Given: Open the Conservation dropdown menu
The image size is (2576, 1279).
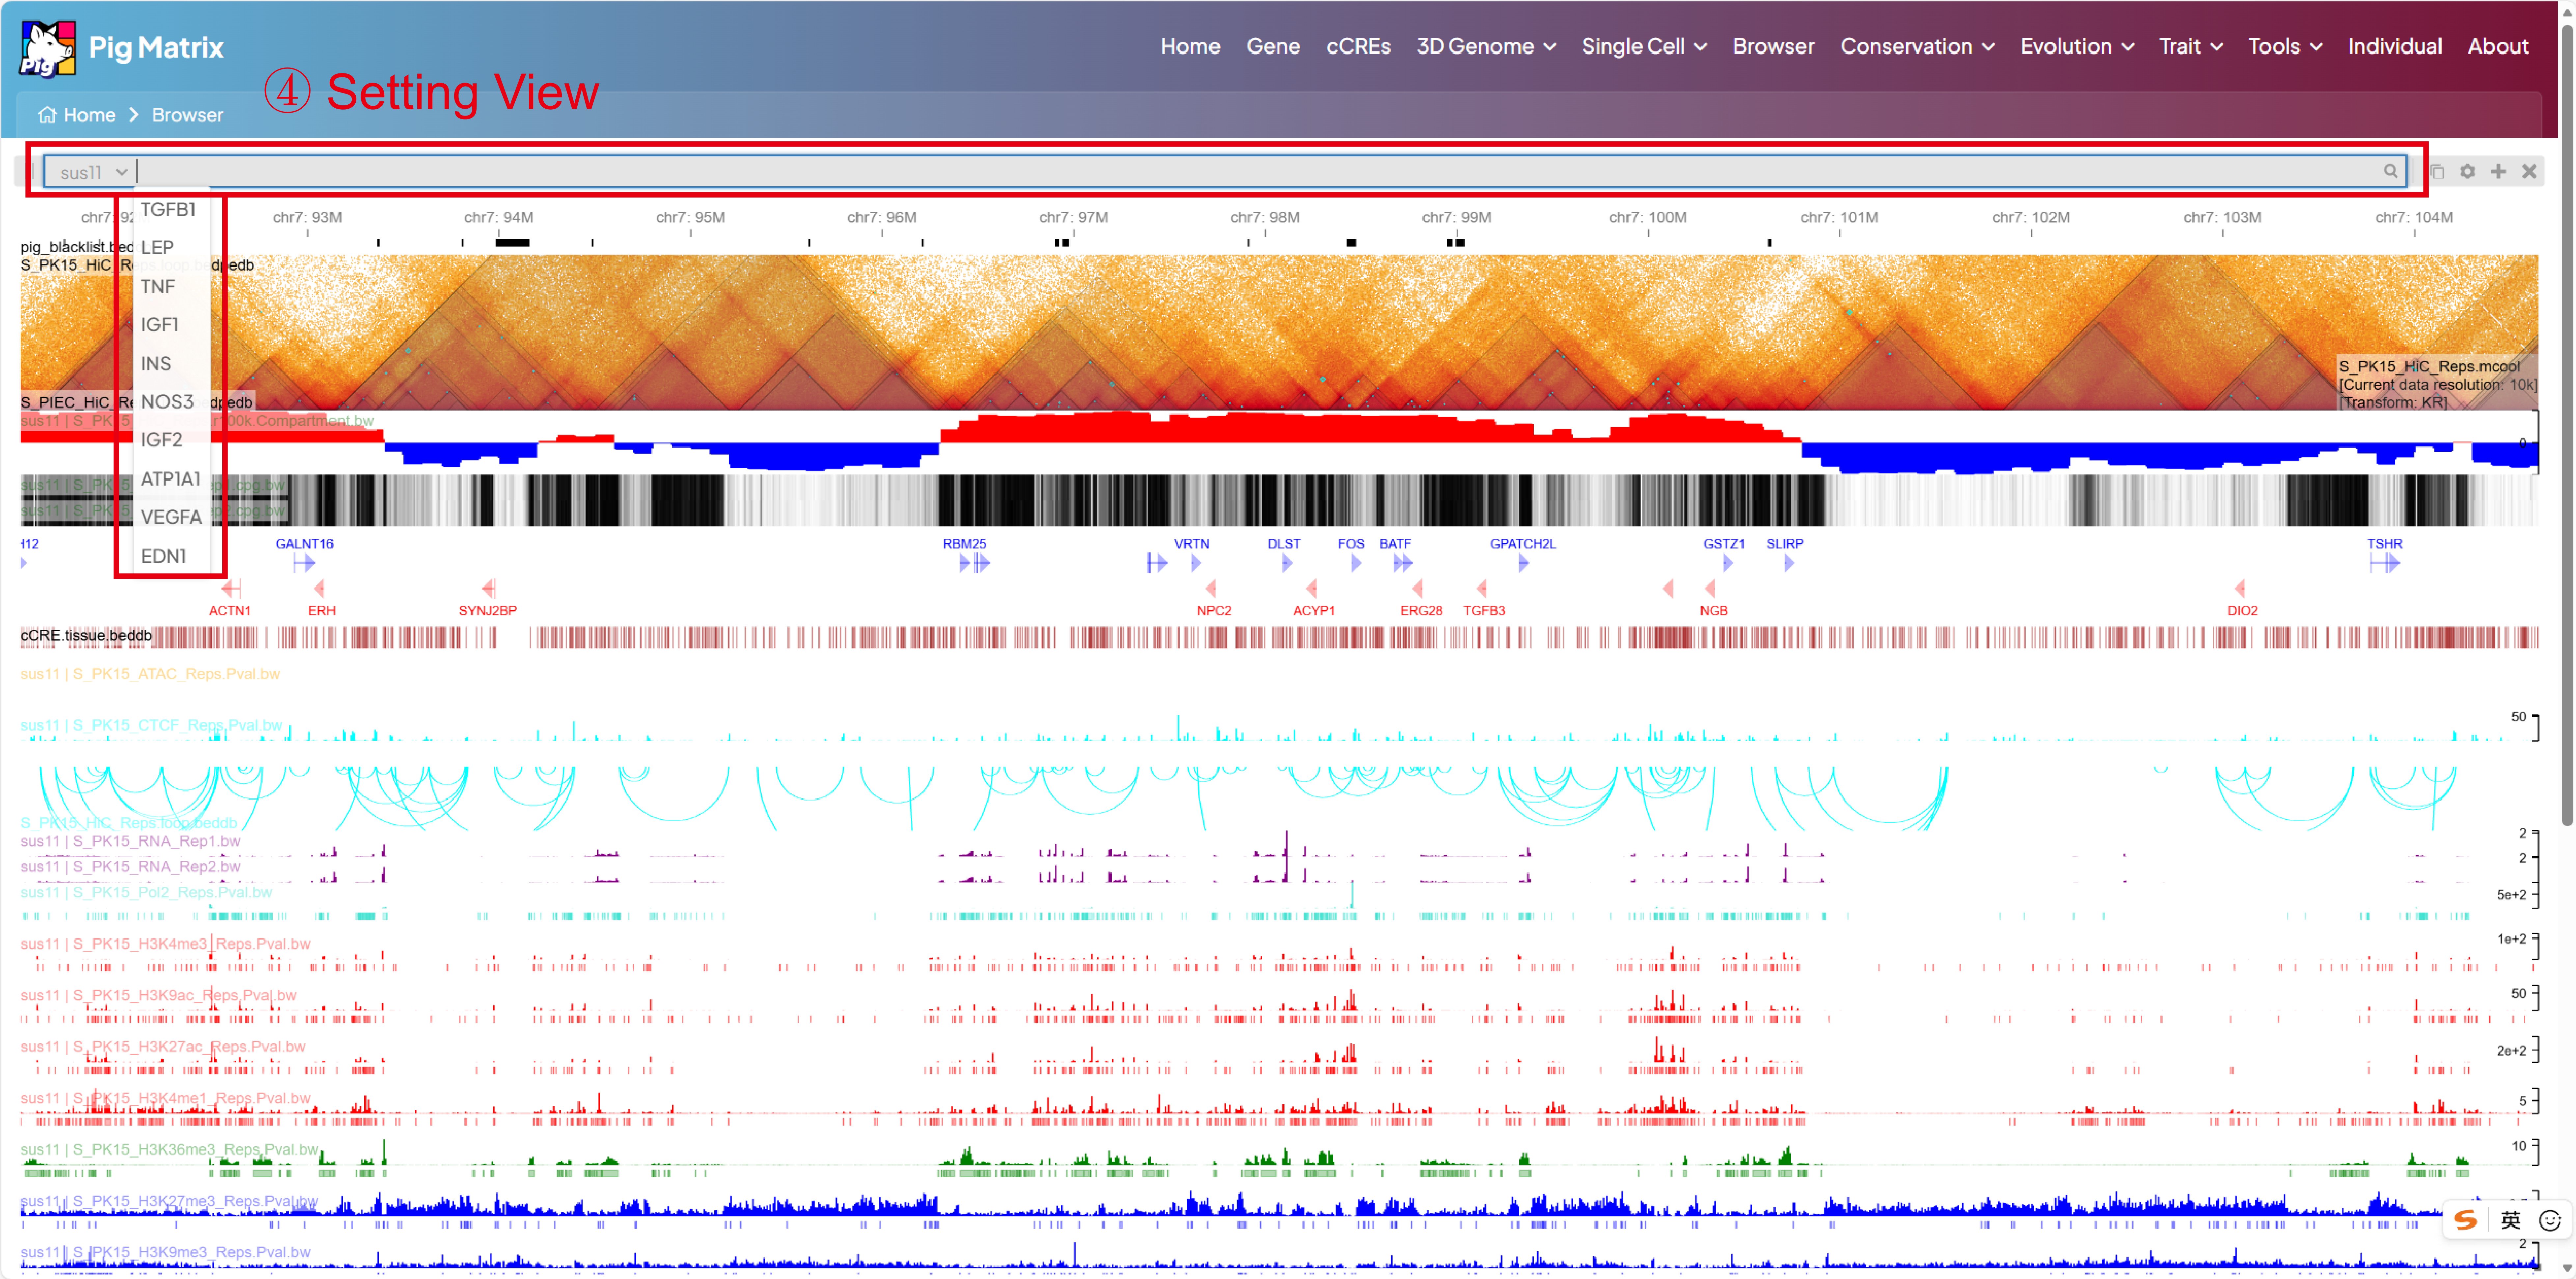Looking at the screenshot, I should (1916, 46).
